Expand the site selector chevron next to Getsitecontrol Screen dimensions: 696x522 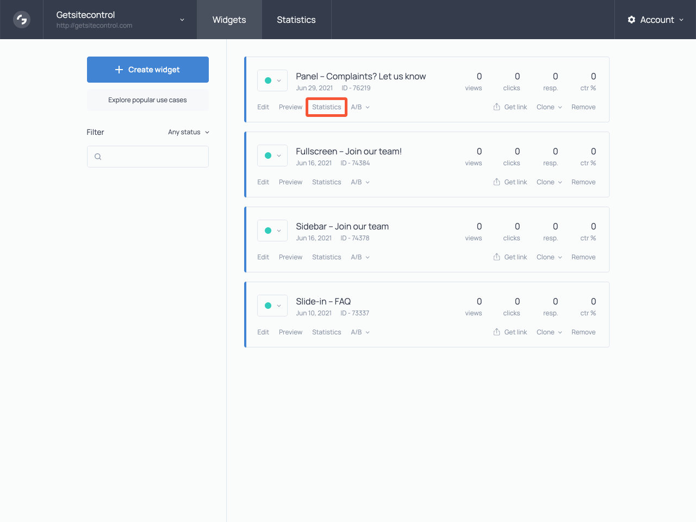pyautogui.click(x=182, y=20)
